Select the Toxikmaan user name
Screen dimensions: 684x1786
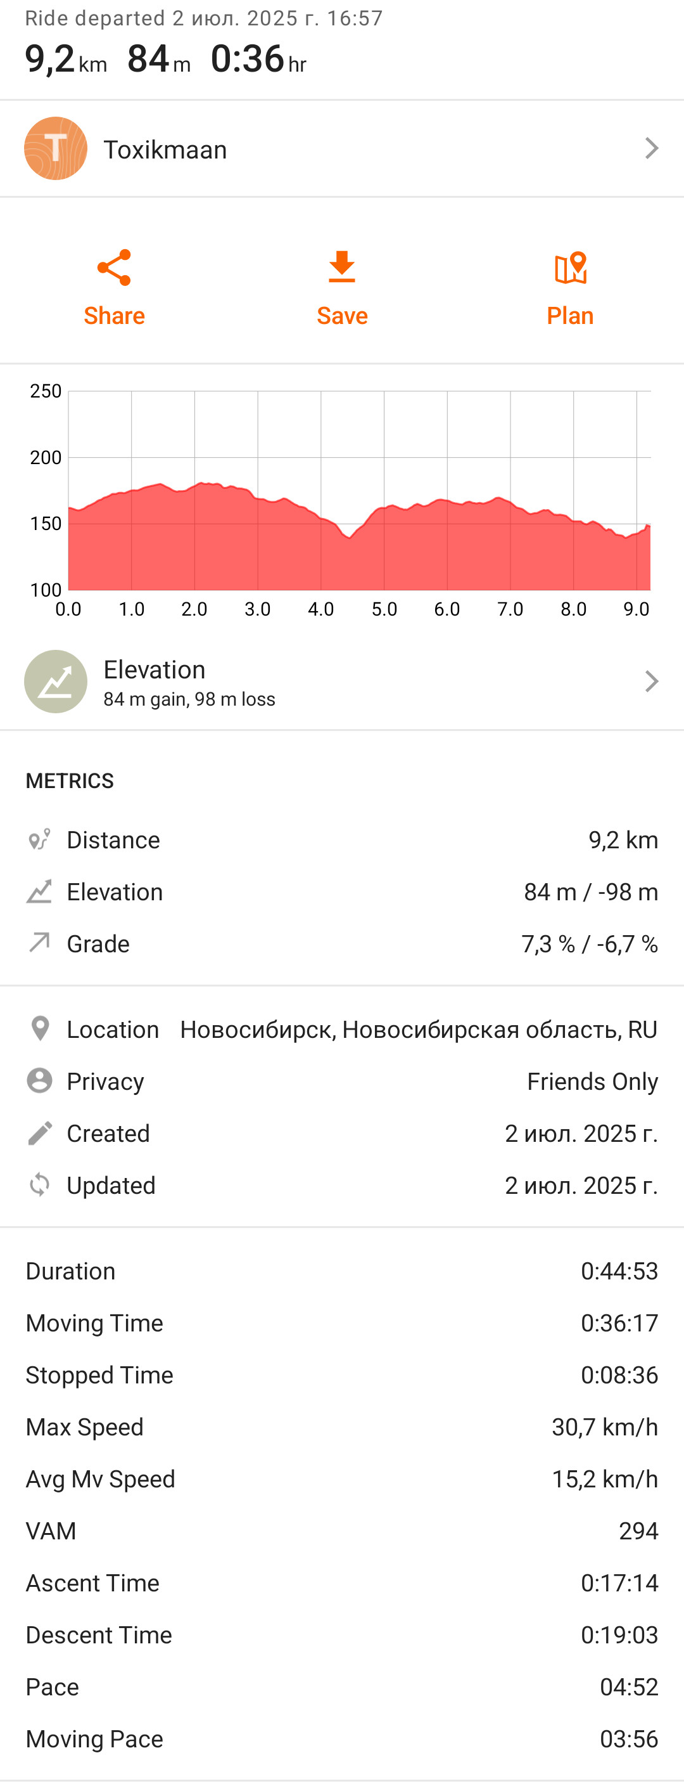click(165, 150)
